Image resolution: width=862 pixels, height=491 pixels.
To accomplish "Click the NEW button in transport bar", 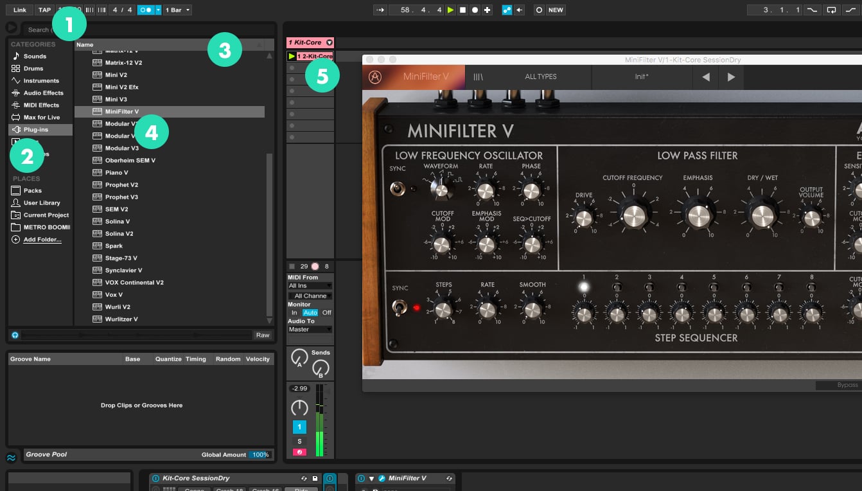I will (x=556, y=10).
